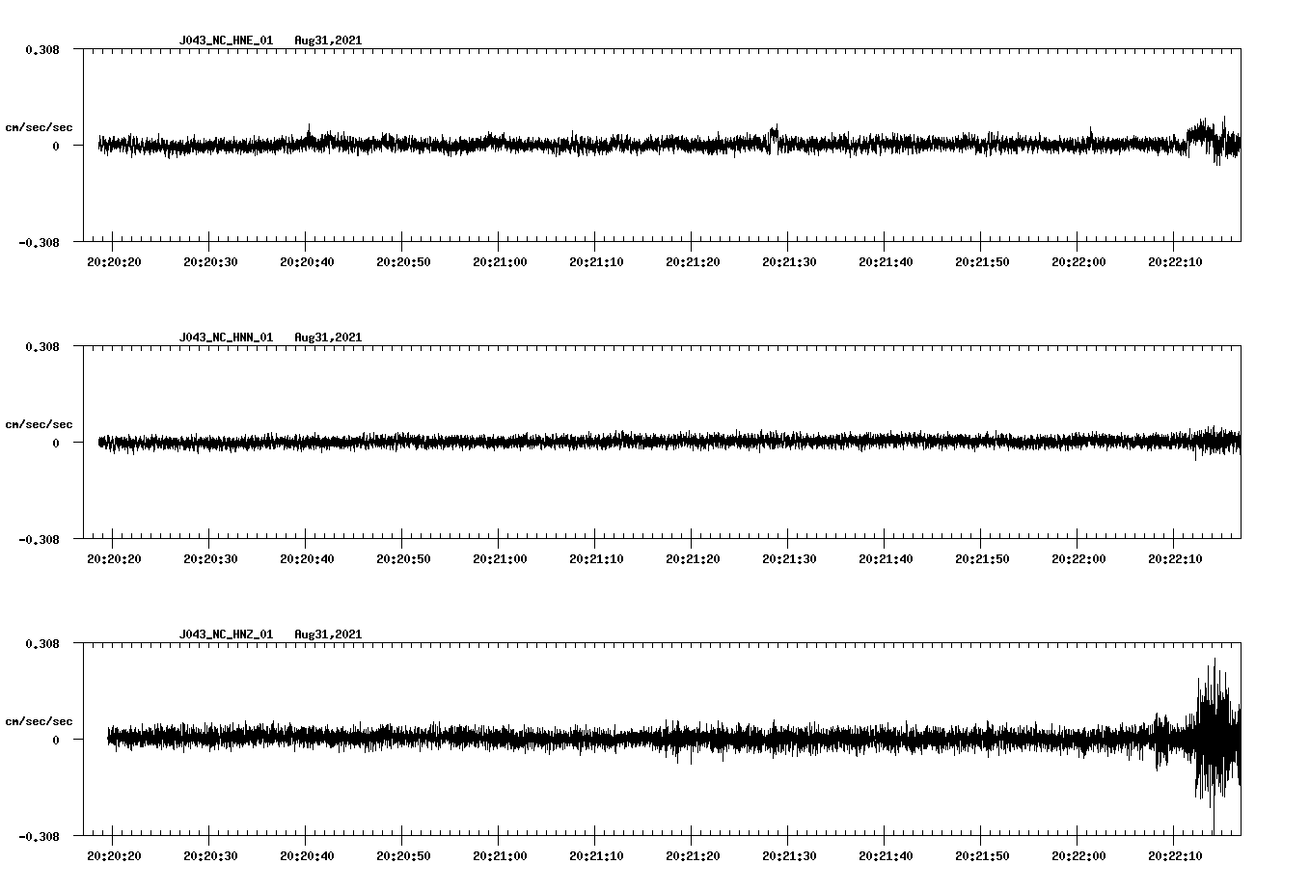Select 20:20:30 time label under HNE plot

[x=210, y=261]
